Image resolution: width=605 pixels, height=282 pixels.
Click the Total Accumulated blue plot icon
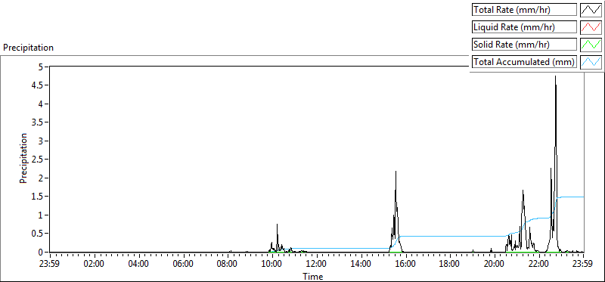click(591, 62)
